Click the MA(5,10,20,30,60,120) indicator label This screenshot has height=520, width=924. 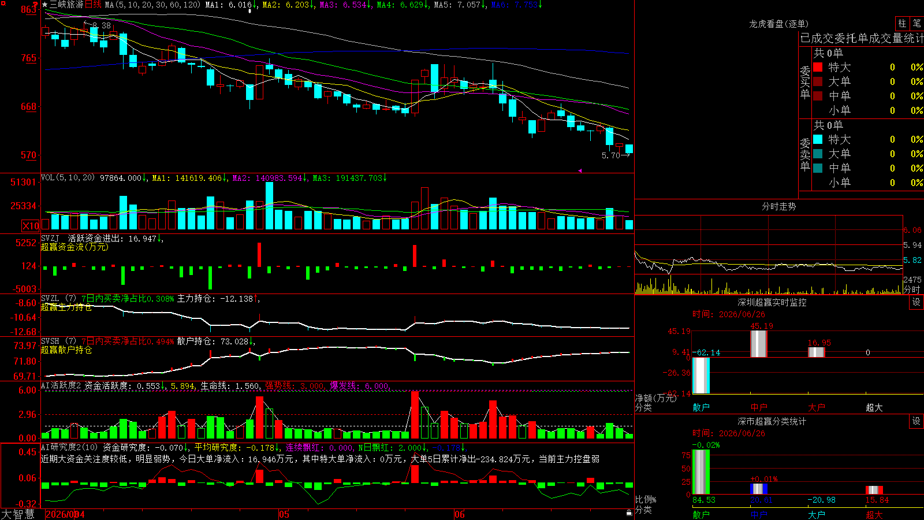tap(152, 5)
